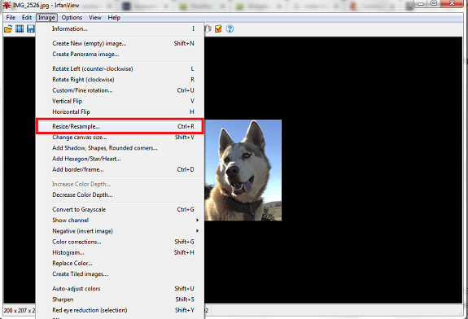Open the View menu

(95, 18)
